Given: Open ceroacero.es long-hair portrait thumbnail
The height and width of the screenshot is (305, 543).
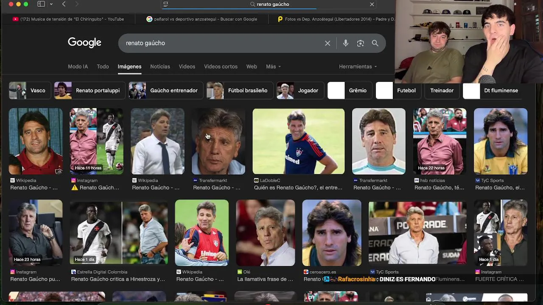Looking at the screenshot, I should [332, 233].
